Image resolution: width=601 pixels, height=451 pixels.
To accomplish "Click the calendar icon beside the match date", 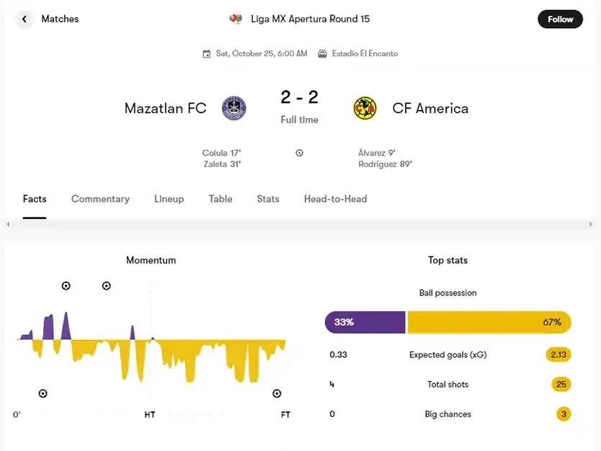I will tap(205, 53).
